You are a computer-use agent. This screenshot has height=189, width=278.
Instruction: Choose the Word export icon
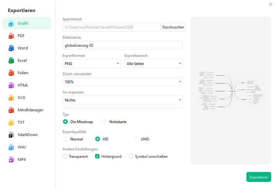11,48
